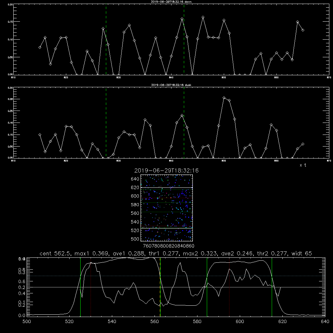The width and height of the screenshot is (333, 333).
Task: Click the highest diamond data point in dawn plot
Action: (x=203, y=17)
